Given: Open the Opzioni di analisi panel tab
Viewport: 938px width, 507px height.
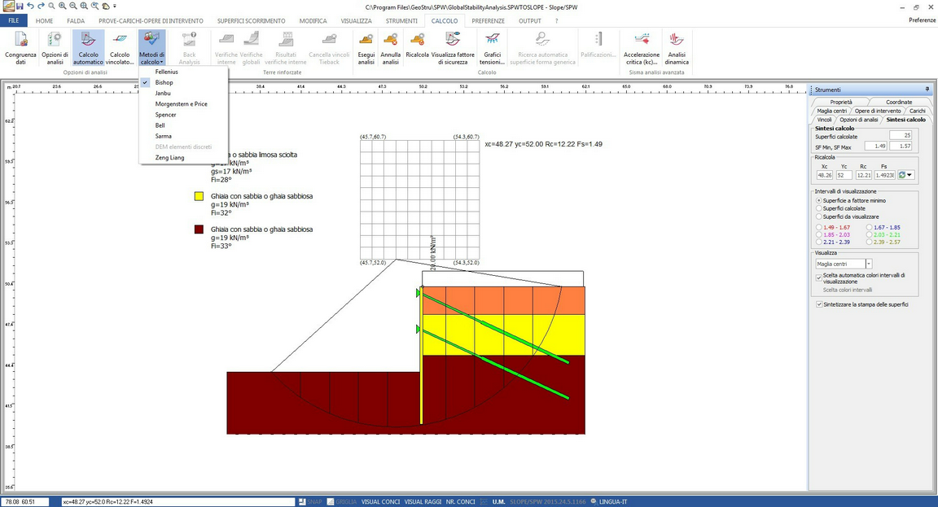Looking at the screenshot, I should point(858,120).
